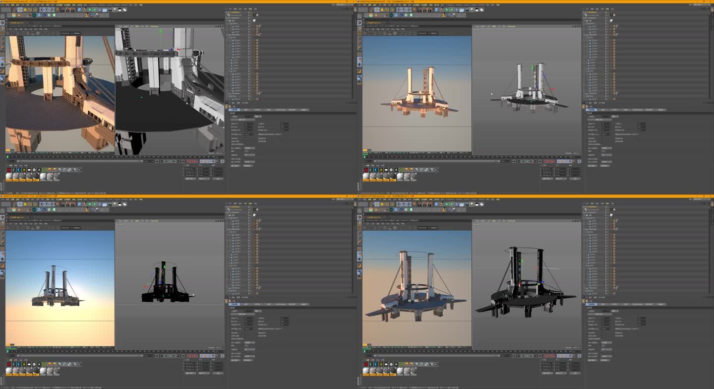Go to animation start in small distant model window
714x389 pixels.
[x=514, y=161]
